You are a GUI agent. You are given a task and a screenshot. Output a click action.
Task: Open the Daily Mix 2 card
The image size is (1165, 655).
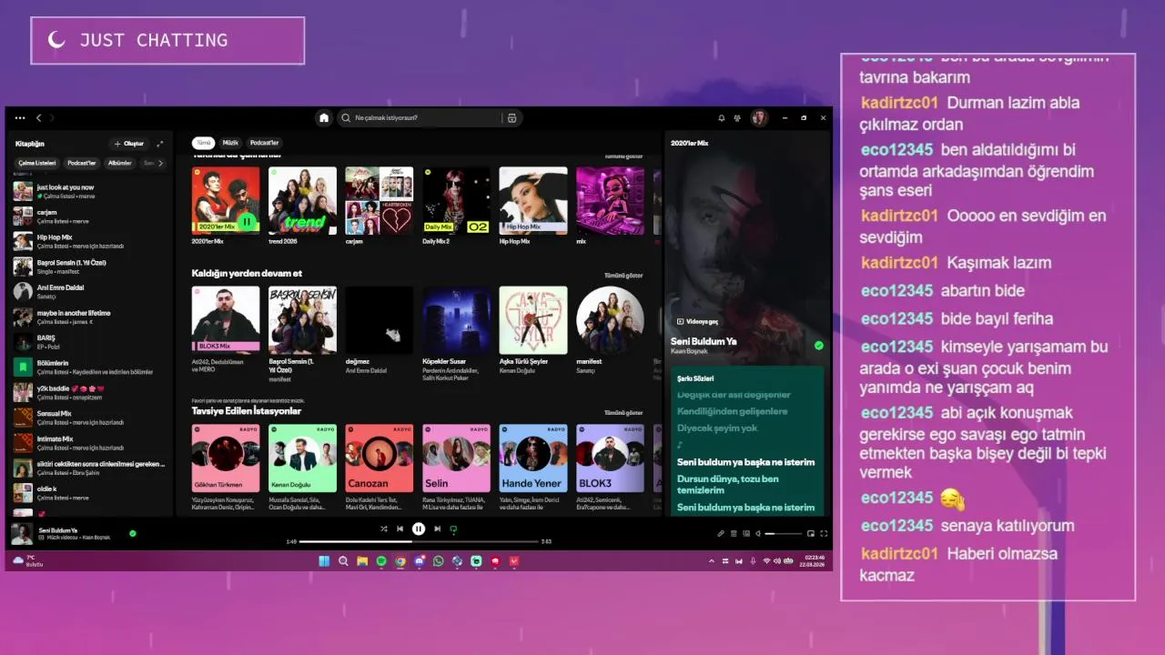[x=456, y=206]
